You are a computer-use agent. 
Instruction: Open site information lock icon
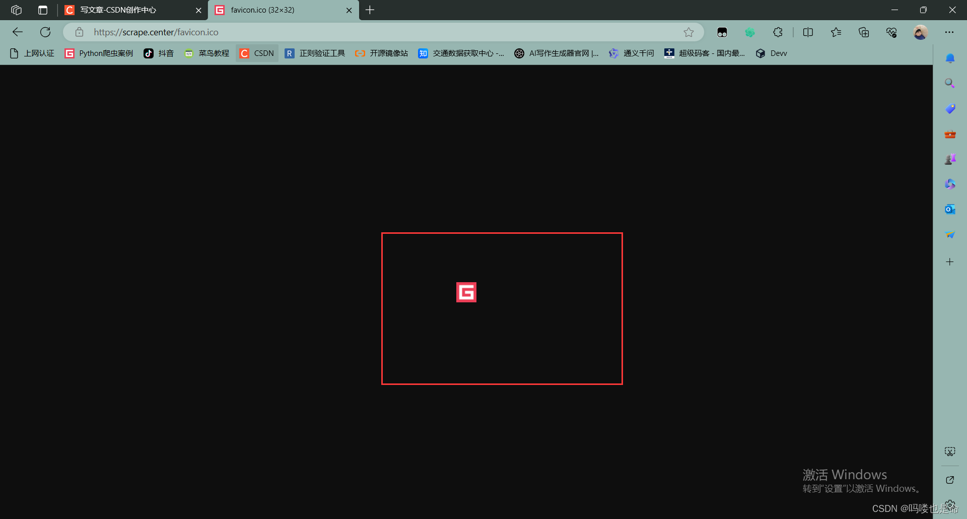click(x=79, y=32)
